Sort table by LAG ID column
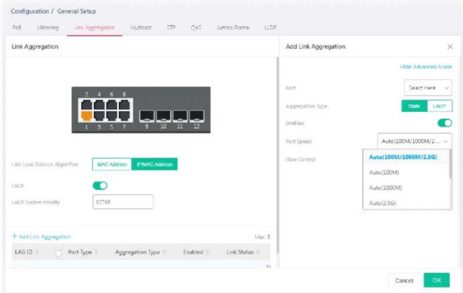This screenshot has height=293, width=463. pos(37,252)
